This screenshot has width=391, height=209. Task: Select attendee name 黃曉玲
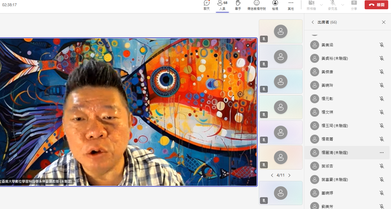pyautogui.click(x=327, y=85)
